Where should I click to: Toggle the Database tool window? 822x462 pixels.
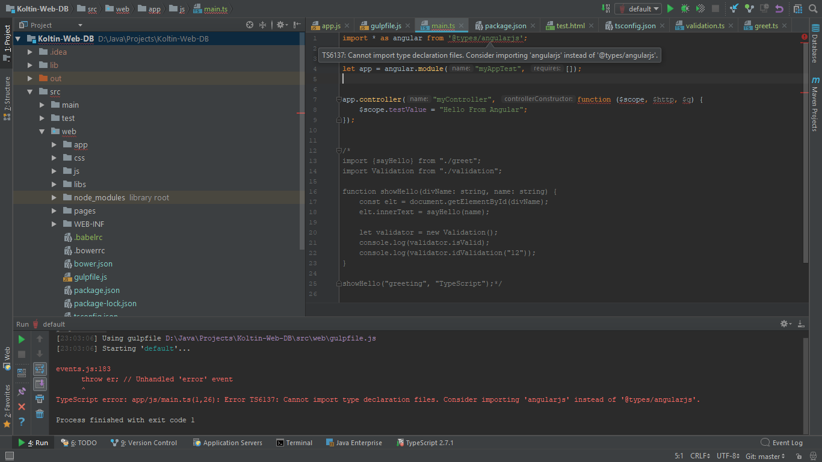(x=815, y=45)
